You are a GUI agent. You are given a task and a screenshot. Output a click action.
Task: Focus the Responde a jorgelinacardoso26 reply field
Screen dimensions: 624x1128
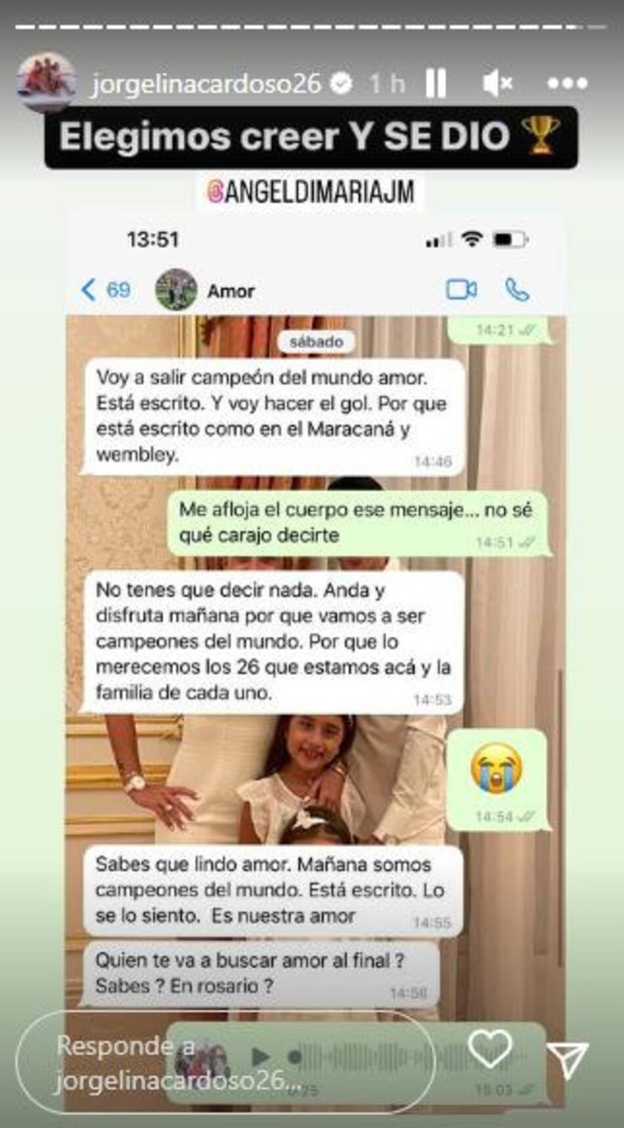pos(225,1064)
